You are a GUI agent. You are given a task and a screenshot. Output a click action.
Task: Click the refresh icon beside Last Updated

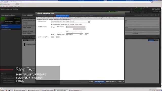click(x=156, y=15)
